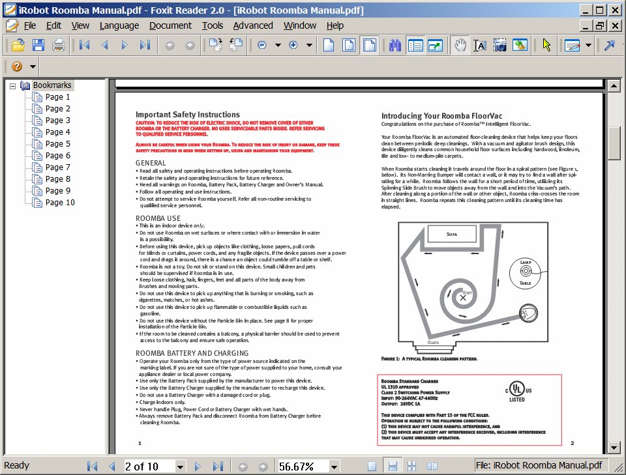This screenshot has height=475, width=626.
Task: Open Find with the binoculars icon
Action: tap(395, 45)
